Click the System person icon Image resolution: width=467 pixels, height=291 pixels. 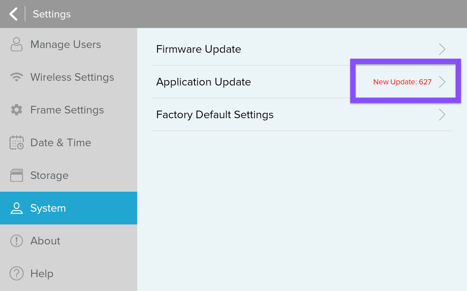pos(16,208)
